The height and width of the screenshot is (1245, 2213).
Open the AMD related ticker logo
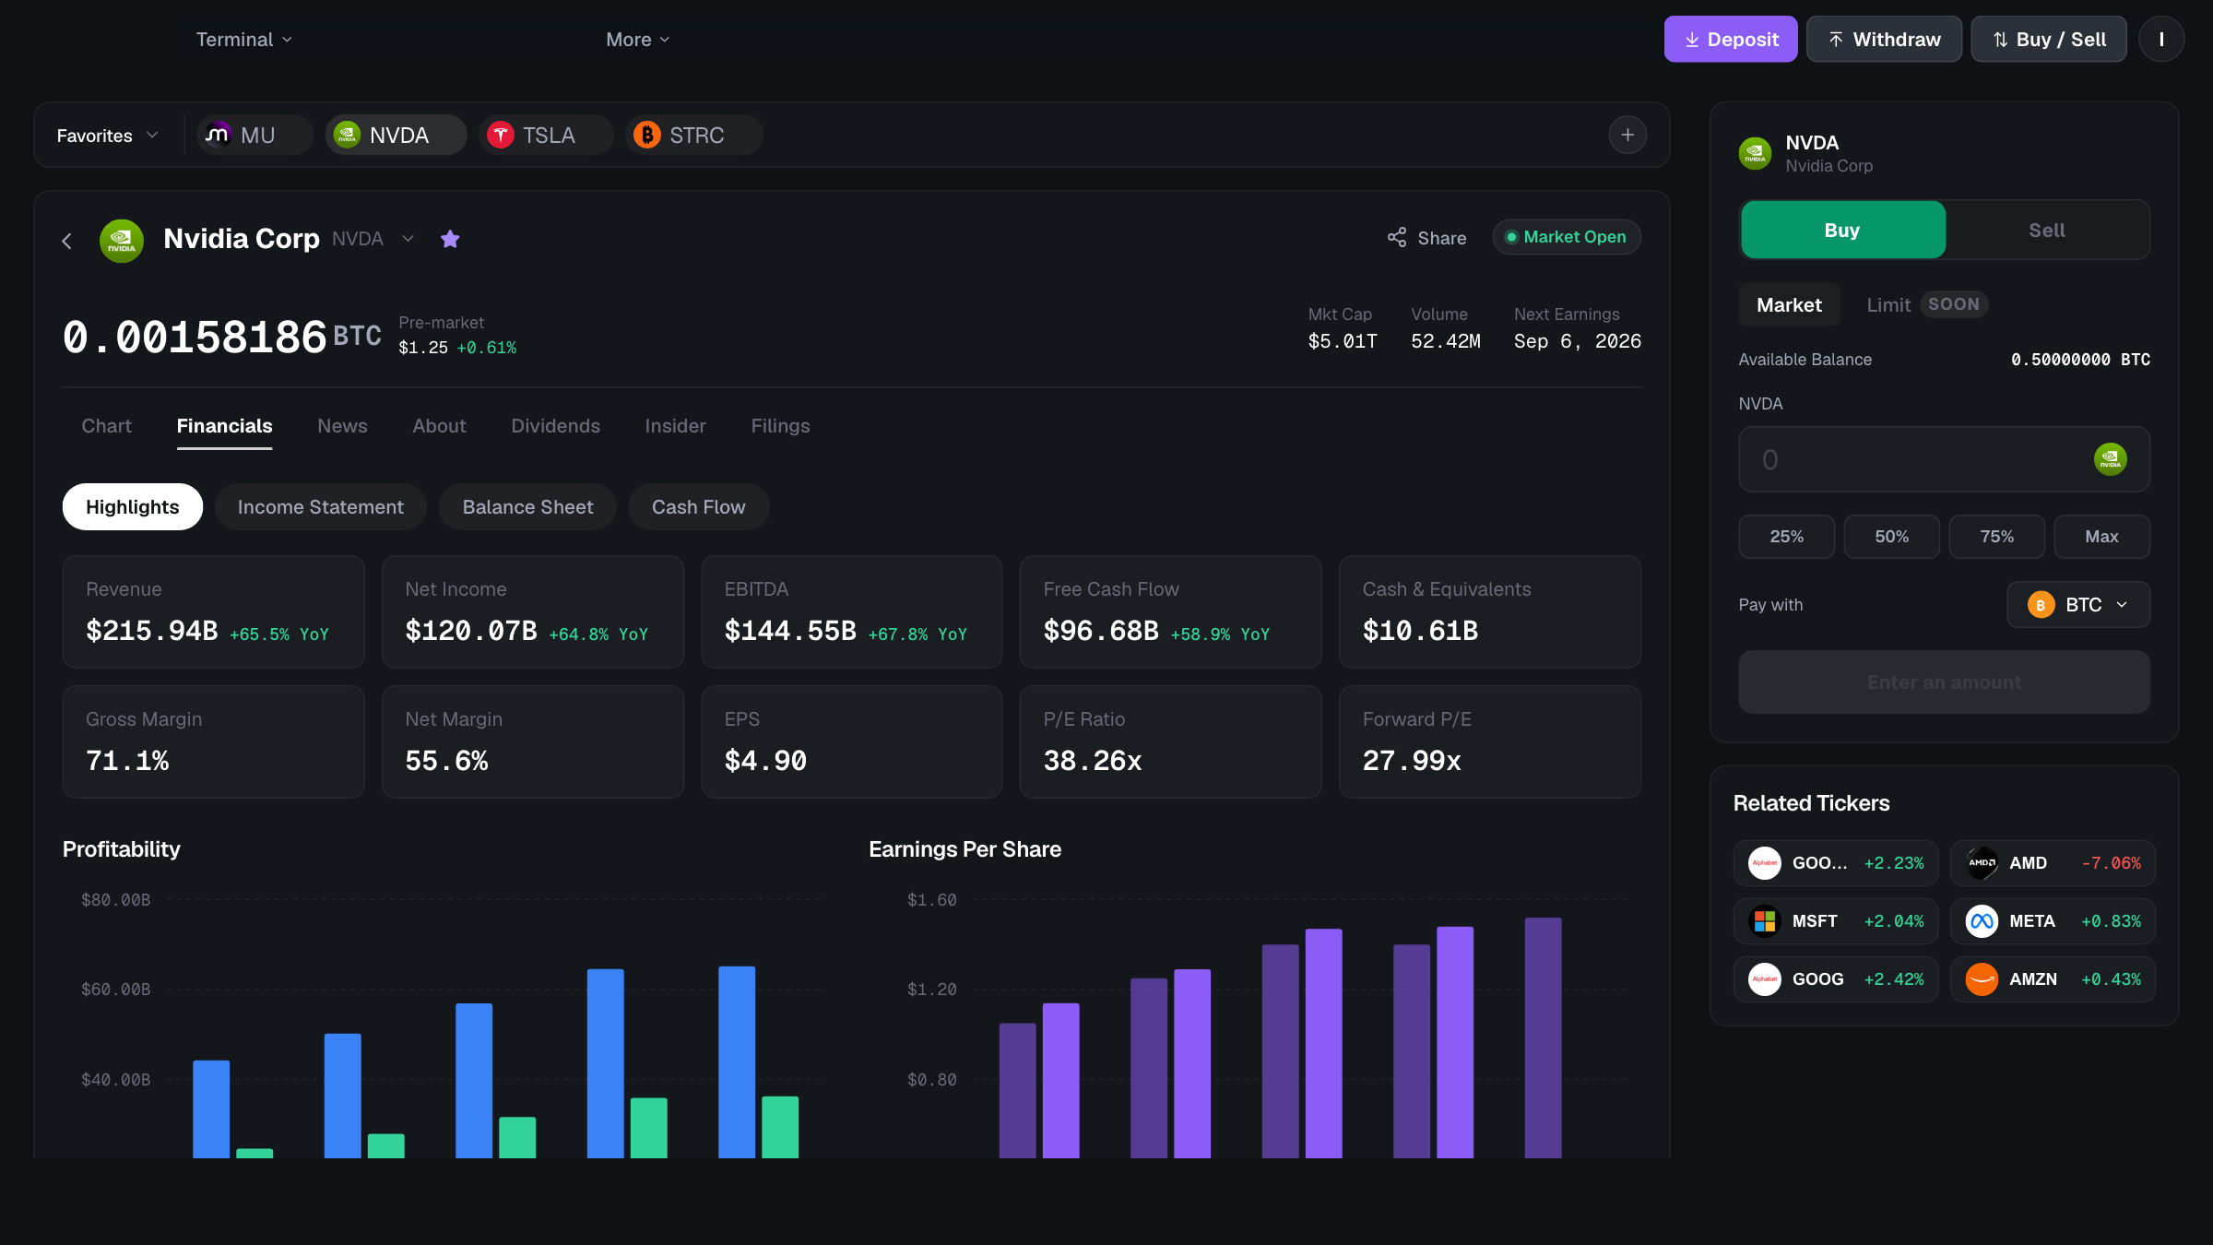1982,862
